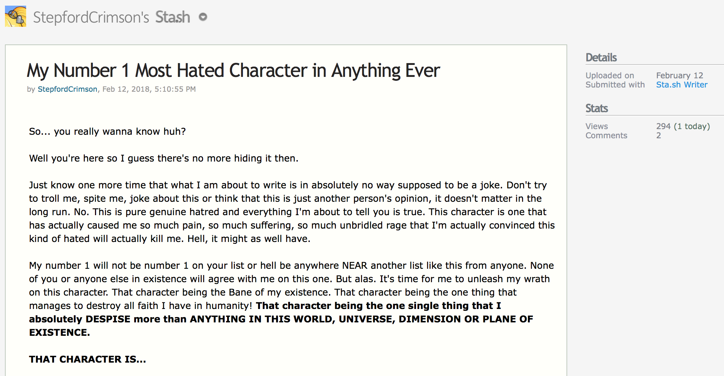724x376 pixels.
Task: Click the Comments label in Stats
Action: [606, 135]
